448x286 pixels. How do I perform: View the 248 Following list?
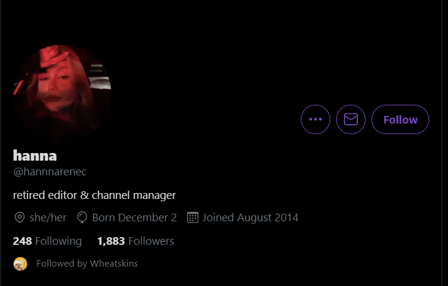[48, 241]
